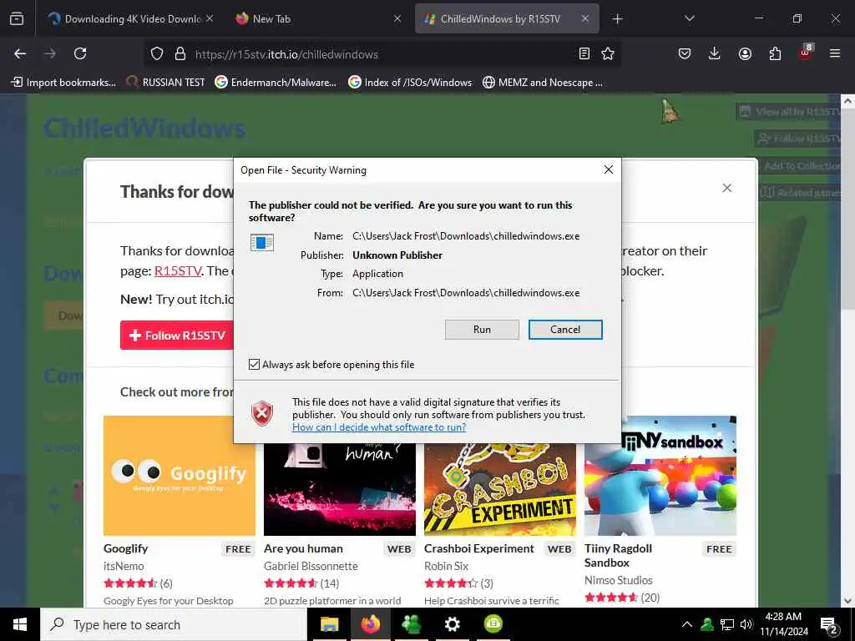Click the network icon in system tray

[x=727, y=624]
